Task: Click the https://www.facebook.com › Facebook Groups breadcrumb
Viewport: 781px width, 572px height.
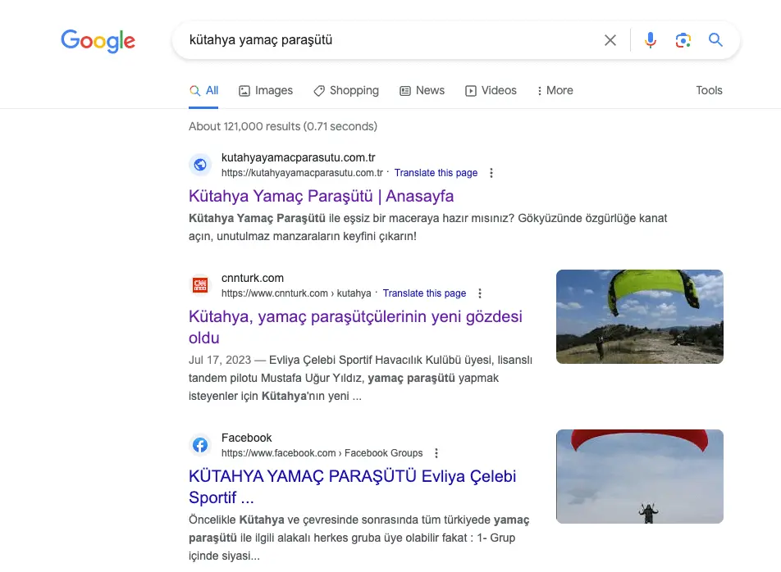Action: (322, 453)
